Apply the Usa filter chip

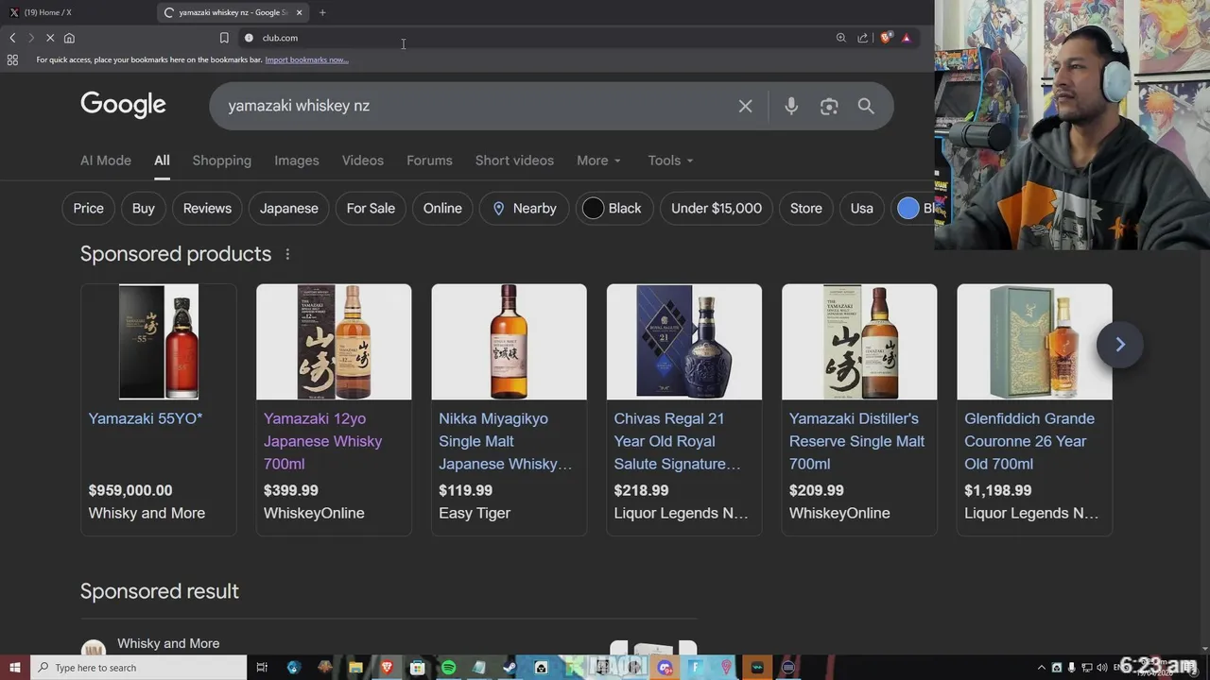pyautogui.click(x=862, y=209)
